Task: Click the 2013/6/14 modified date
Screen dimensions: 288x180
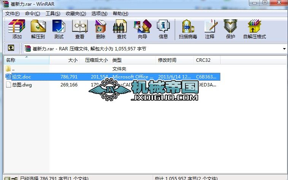Action: click(174, 77)
